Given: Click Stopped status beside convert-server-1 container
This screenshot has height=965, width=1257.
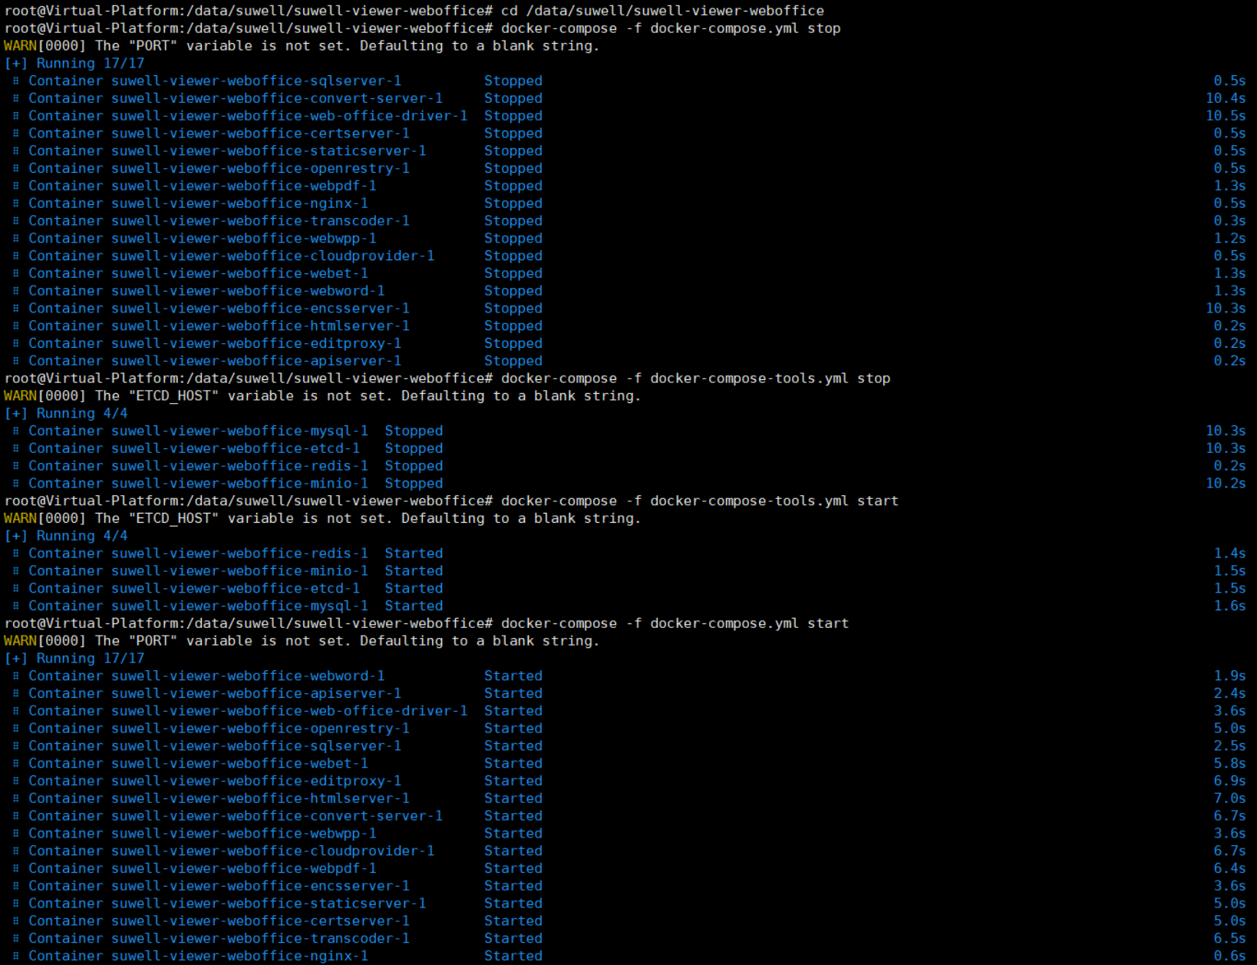Looking at the screenshot, I should (x=513, y=98).
